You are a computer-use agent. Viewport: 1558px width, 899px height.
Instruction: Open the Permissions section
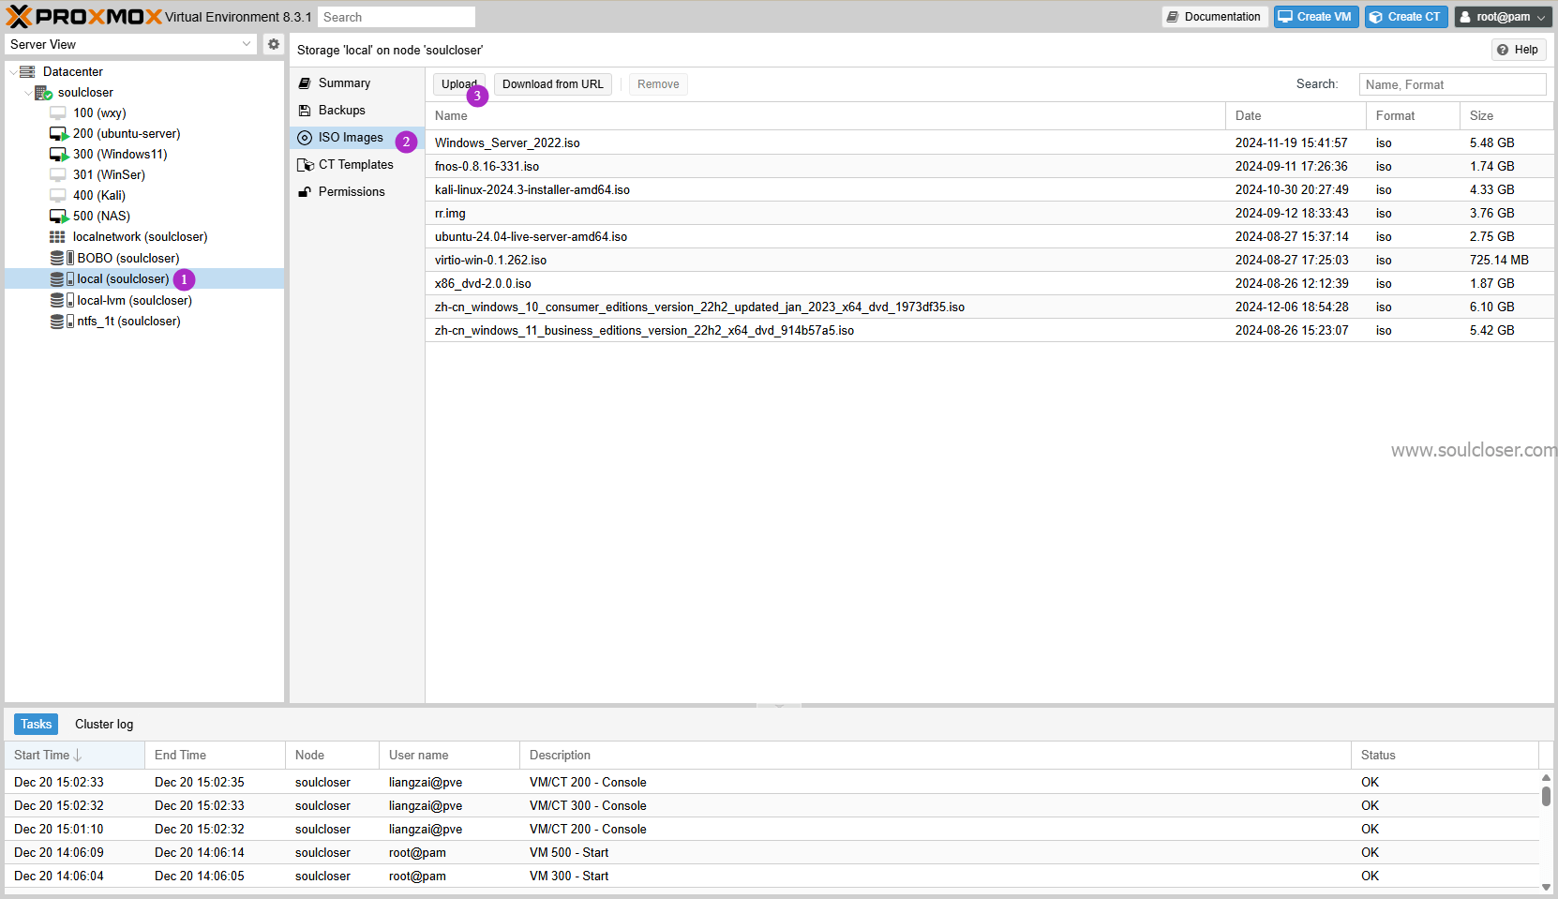(357, 192)
